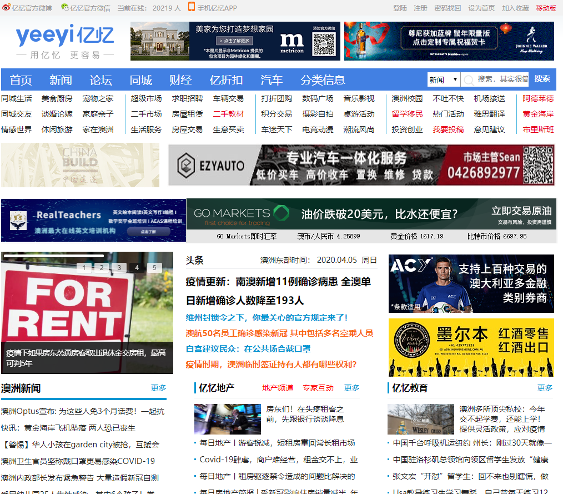Screen dimensions: 563x494
Task: Select 汽车 in the main navigation
Action: (272, 79)
